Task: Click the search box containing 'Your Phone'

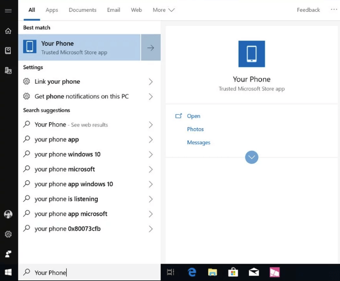Action: click(89, 273)
